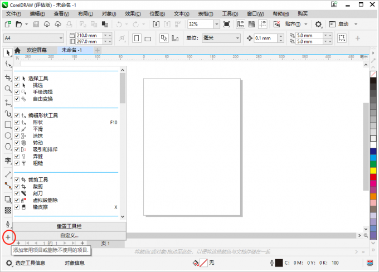Image resolution: width=379 pixels, height=272 pixels.
Task: Select the Transparency checkerboard tool
Action: tap(8, 210)
